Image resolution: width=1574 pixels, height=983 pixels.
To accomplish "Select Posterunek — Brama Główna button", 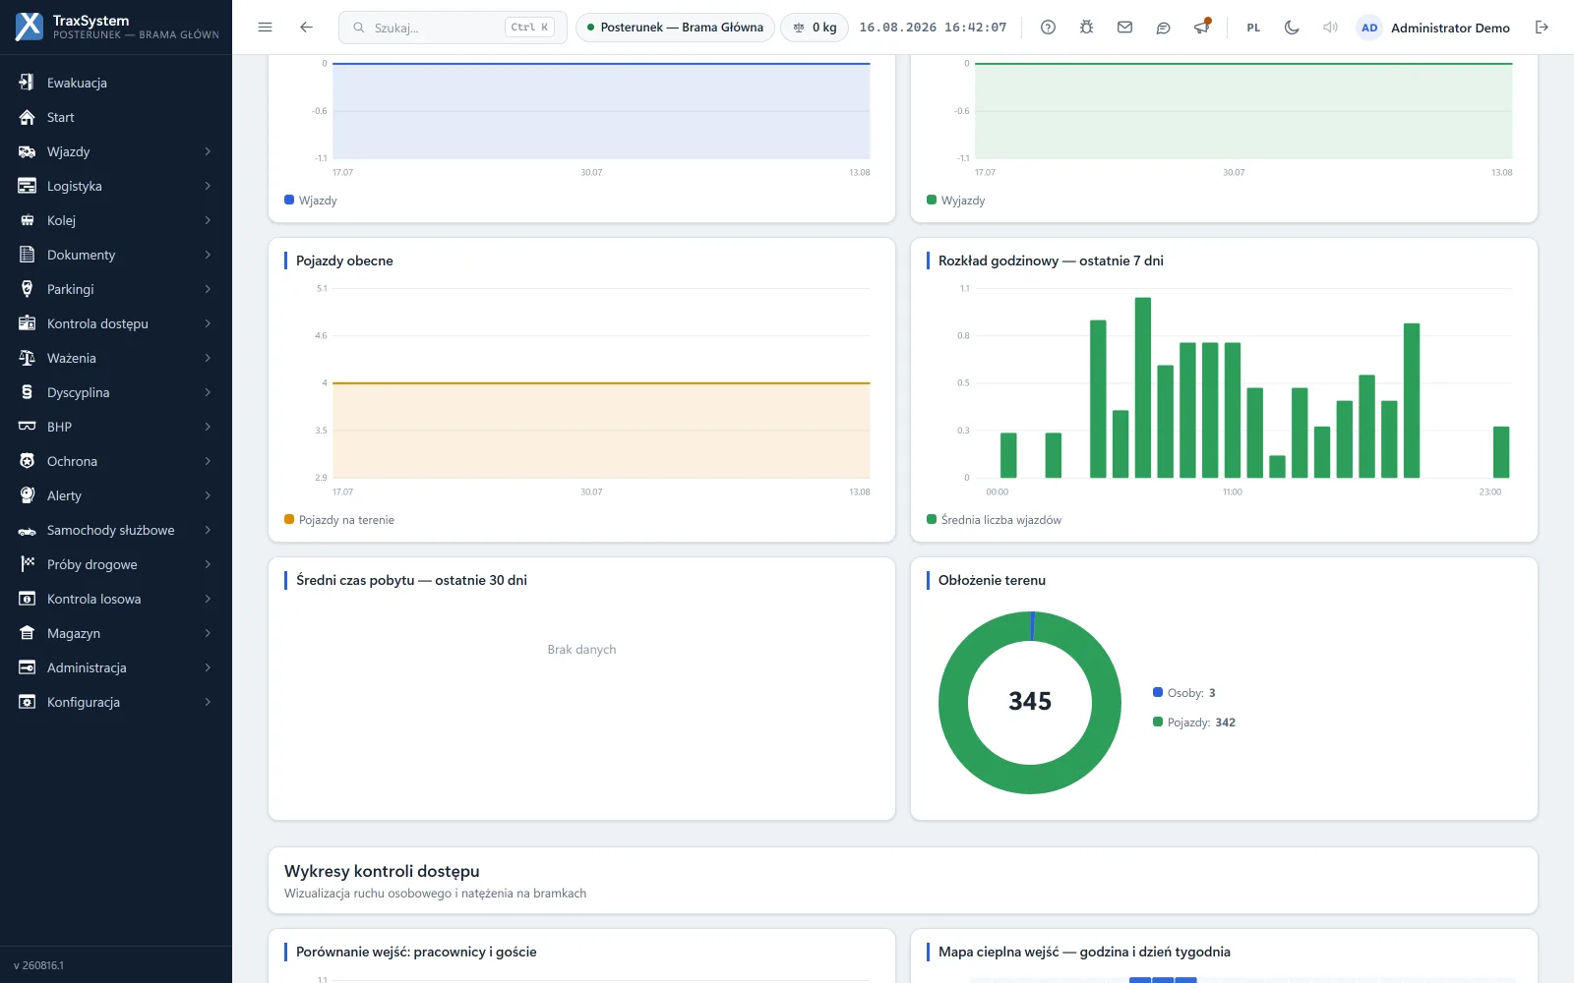I will (675, 28).
